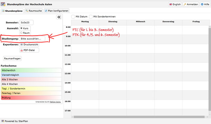Open the Studiengang Bitte auswählen dropdown
211x124 pixels.
click(x=32, y=39)
